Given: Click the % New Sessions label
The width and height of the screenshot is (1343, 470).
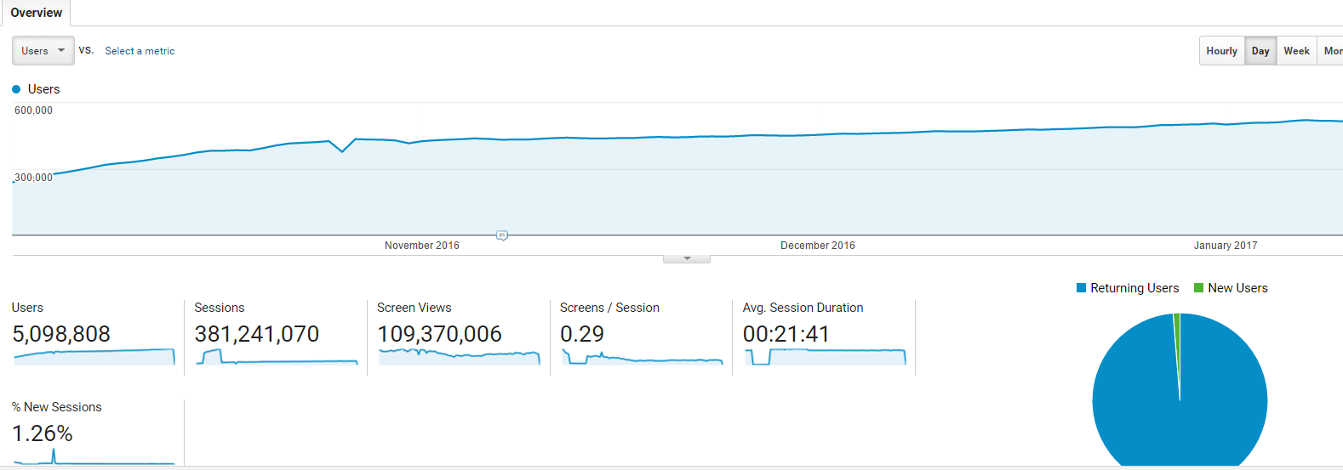Looking at the screenshot, I should tap(57, 407).
